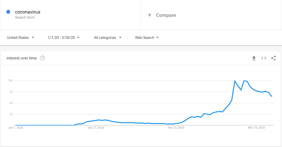
Task: Download the Interest over time chart data
Action: click(x=254, y=58)
